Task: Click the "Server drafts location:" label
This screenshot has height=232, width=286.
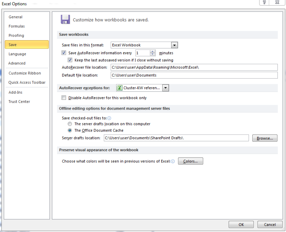Action: (x=81, y=138)
